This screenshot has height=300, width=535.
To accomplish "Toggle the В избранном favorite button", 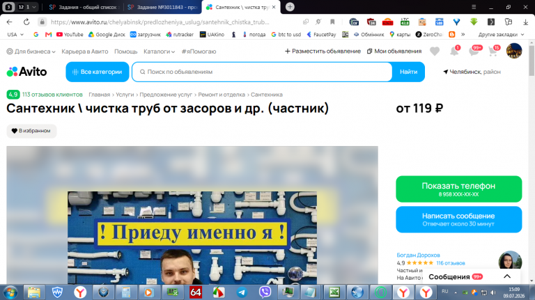I will (31, 131).
